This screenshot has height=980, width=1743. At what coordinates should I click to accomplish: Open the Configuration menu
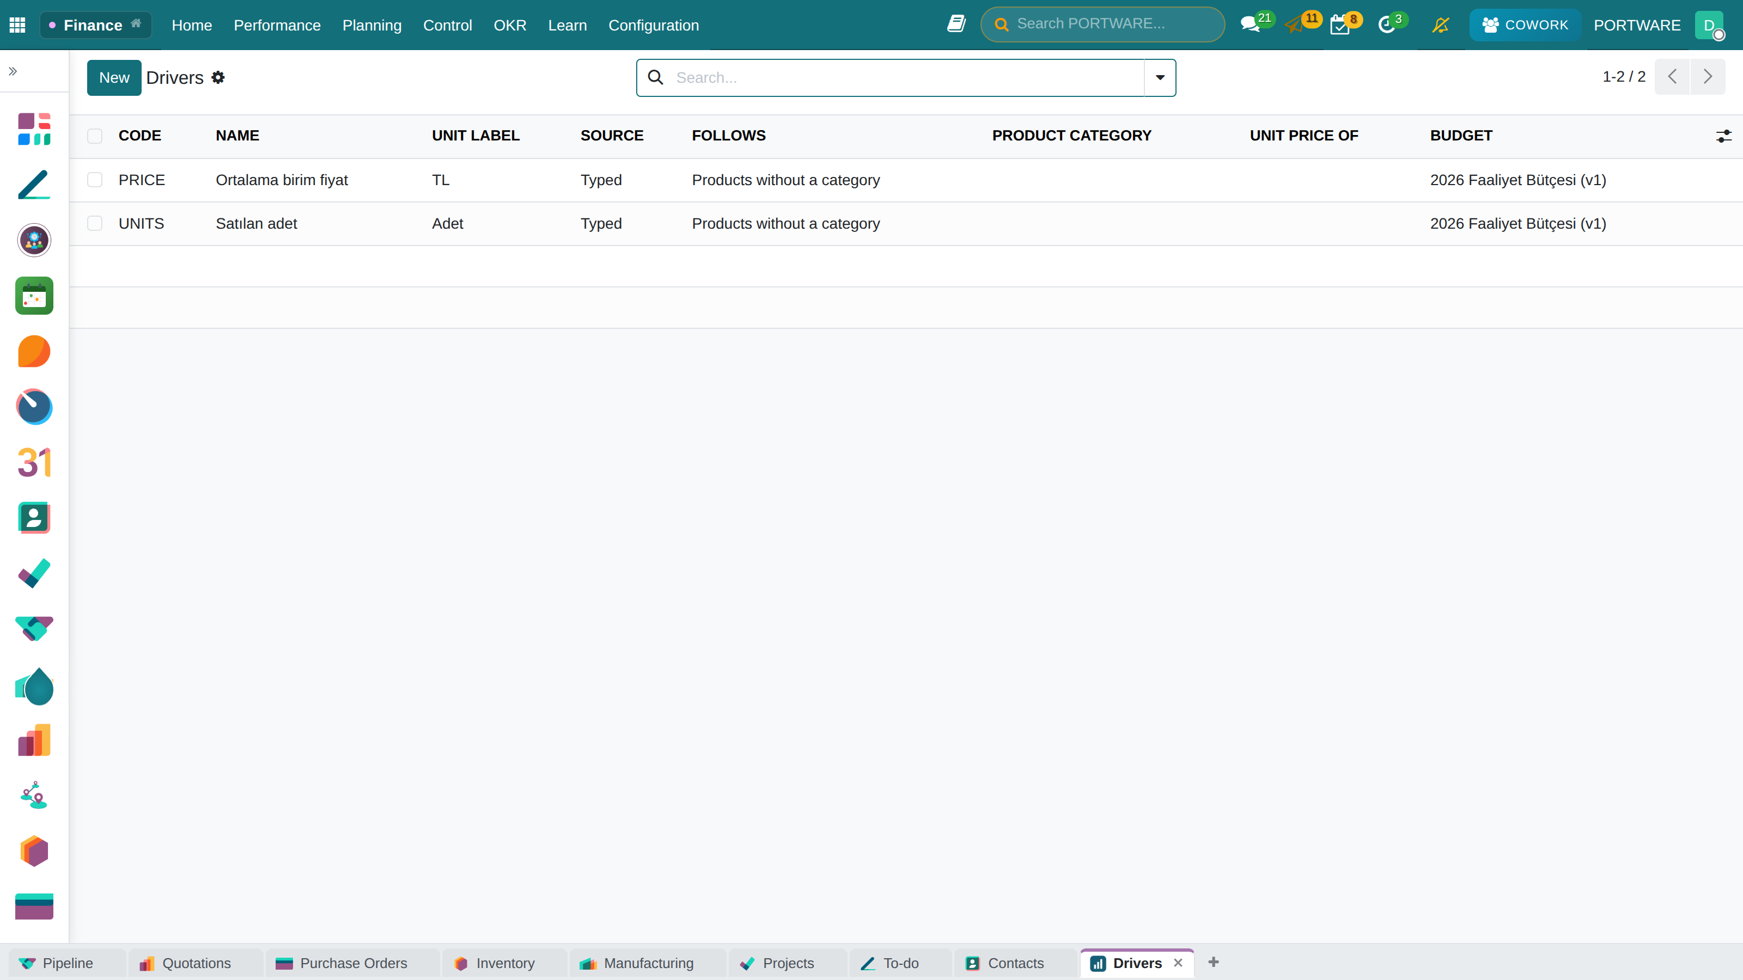pyautogui.click(x=653, y=25)
